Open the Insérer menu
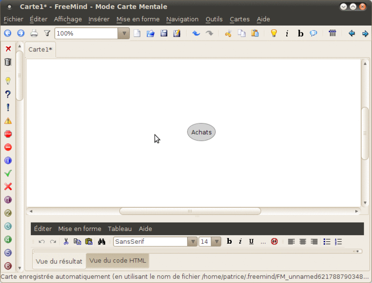Screen dimensions: 372x283 point(99,19)
